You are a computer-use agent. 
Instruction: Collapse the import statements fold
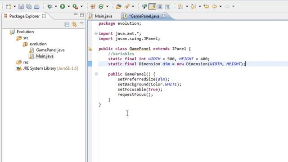pos(96,33)
